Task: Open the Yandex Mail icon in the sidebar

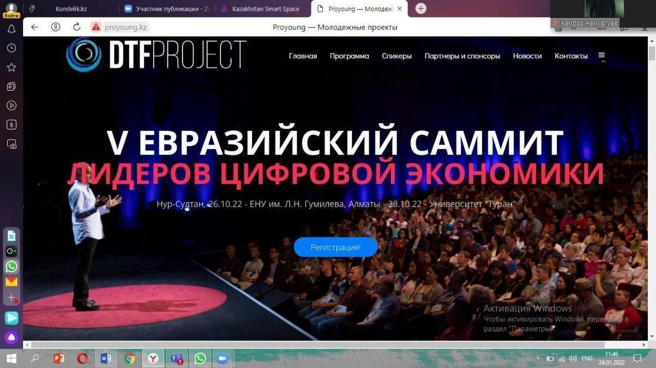Action: 11,282
